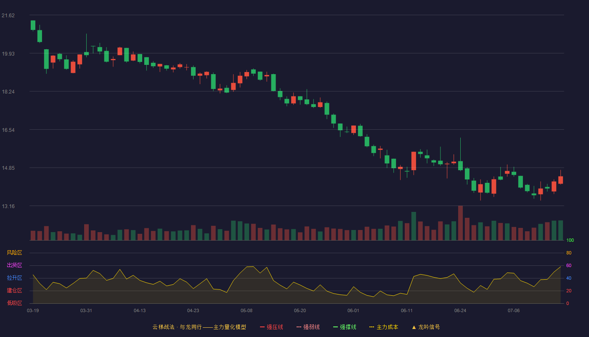Select the 03-19 date on the axis
589x337 pixels.
pos(33,310)
